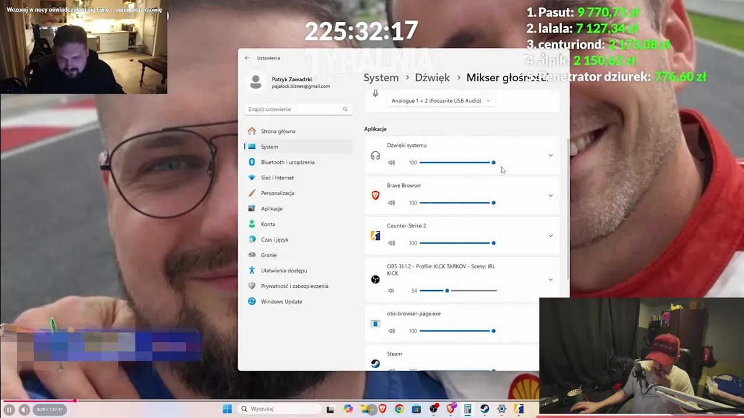Mute OBS speaker icon at volume 34
Screen dimensions: 744x418
(391, 290)
